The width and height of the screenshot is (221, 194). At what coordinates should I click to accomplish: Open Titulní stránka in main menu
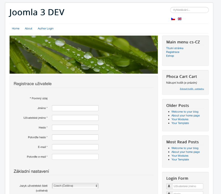175,48
